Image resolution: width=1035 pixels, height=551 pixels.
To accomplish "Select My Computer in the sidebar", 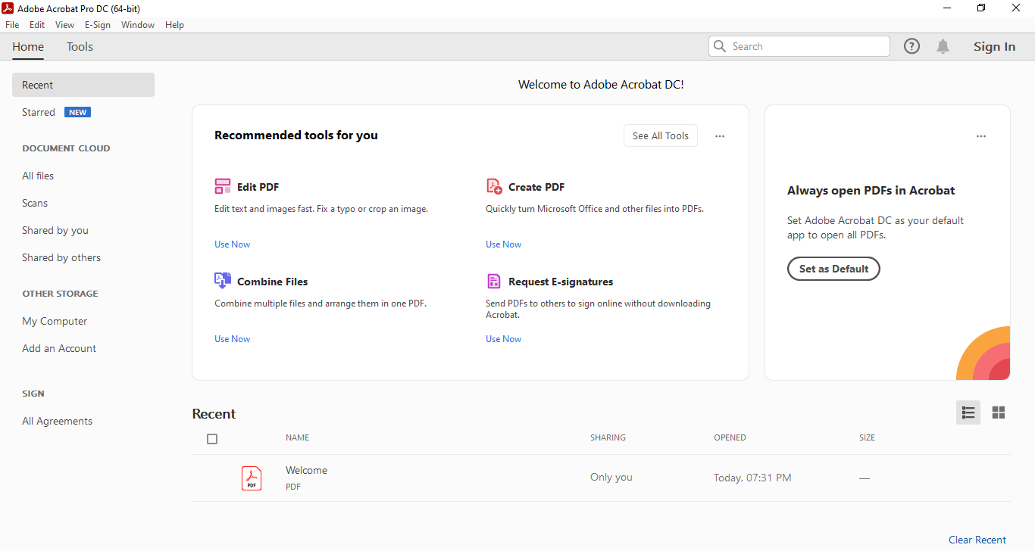I will pos(55,321).
